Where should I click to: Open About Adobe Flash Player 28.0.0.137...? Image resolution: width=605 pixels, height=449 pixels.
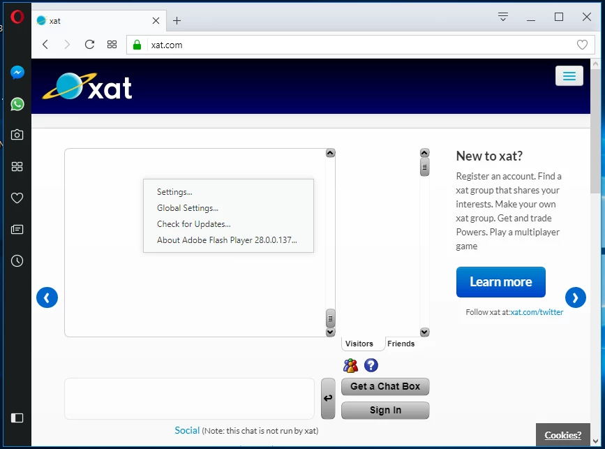(x=227, y=240)
